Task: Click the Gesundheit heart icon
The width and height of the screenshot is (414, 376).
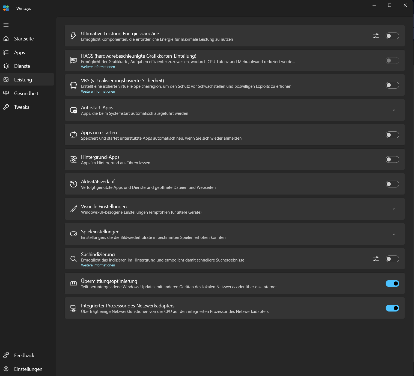Action: (x=6, y=93)
